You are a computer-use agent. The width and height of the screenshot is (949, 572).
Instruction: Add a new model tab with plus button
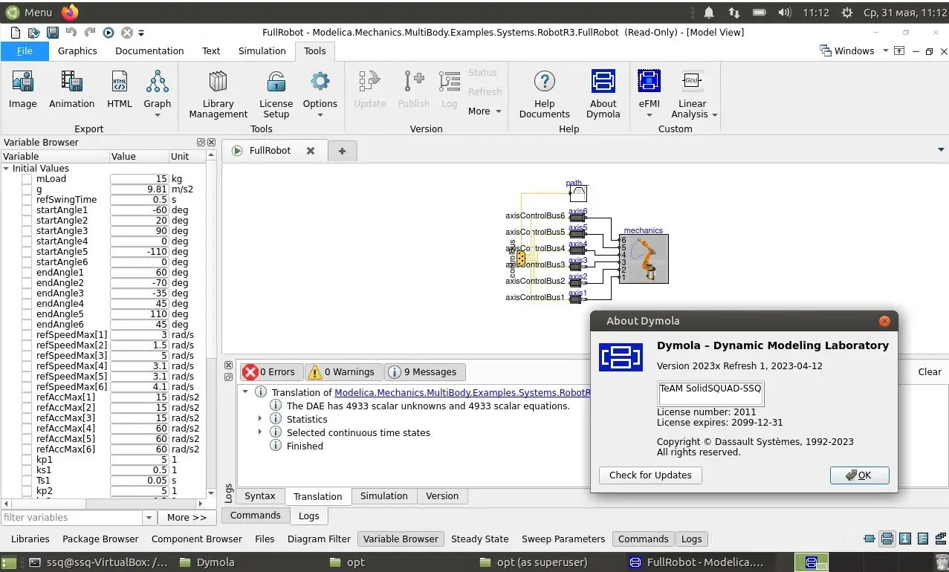click(342, 151)
